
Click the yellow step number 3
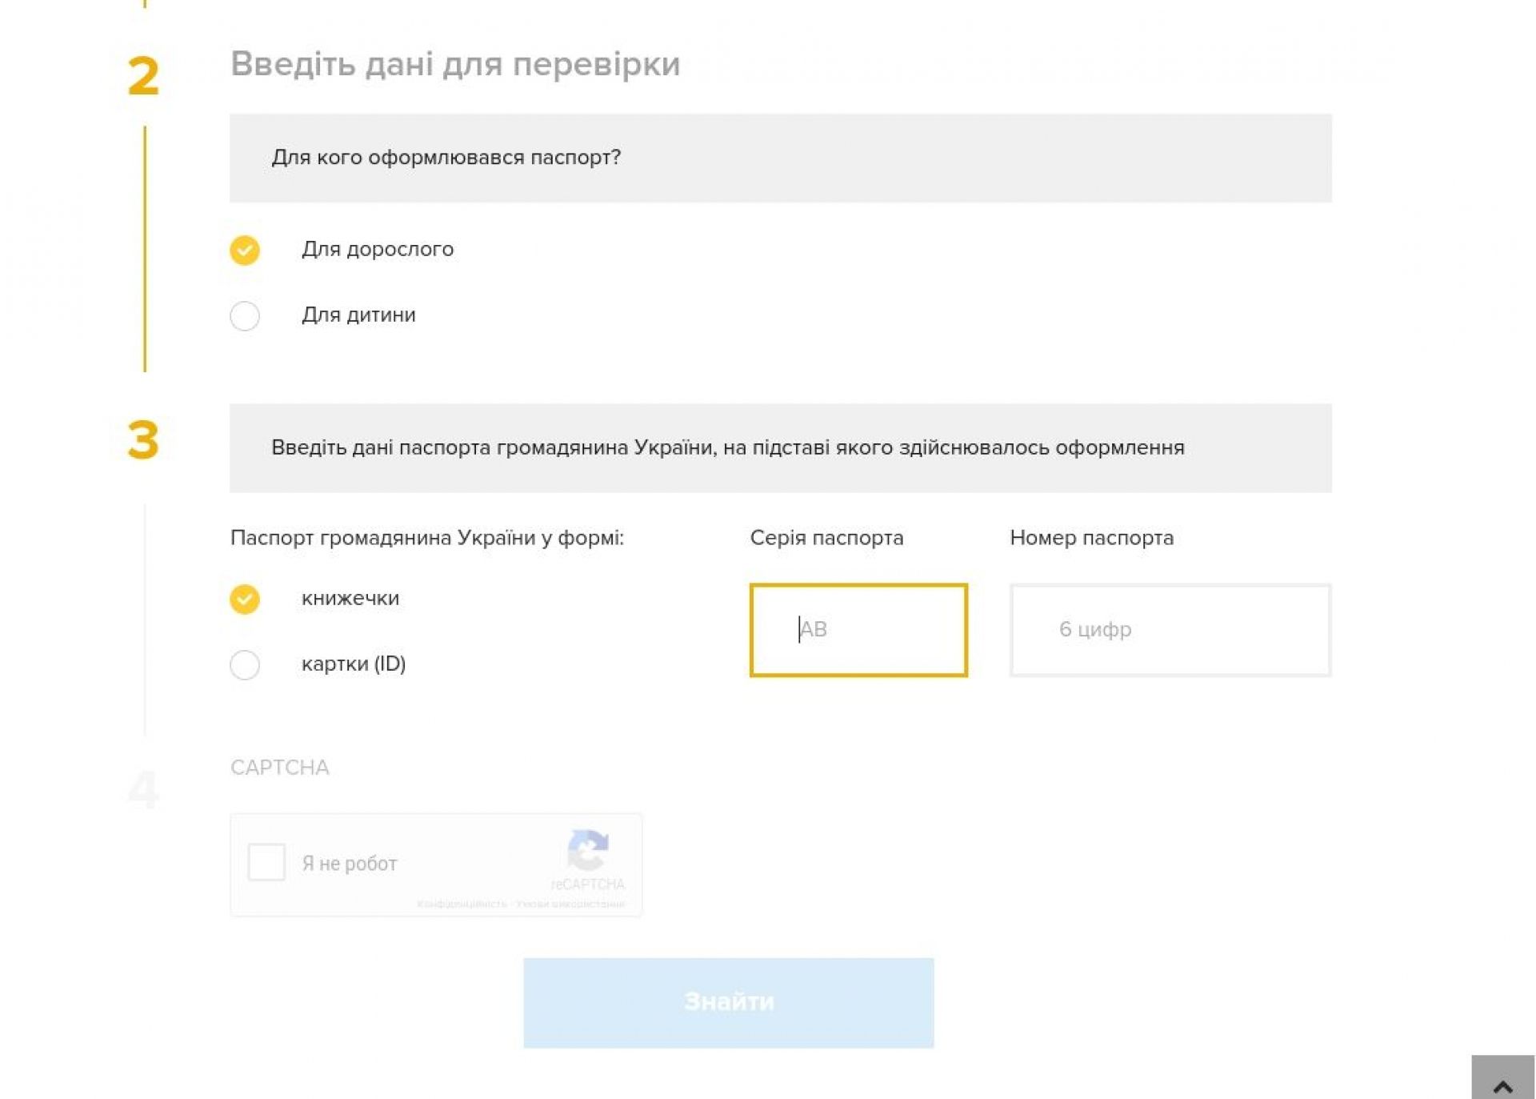[x=144, y=440]
